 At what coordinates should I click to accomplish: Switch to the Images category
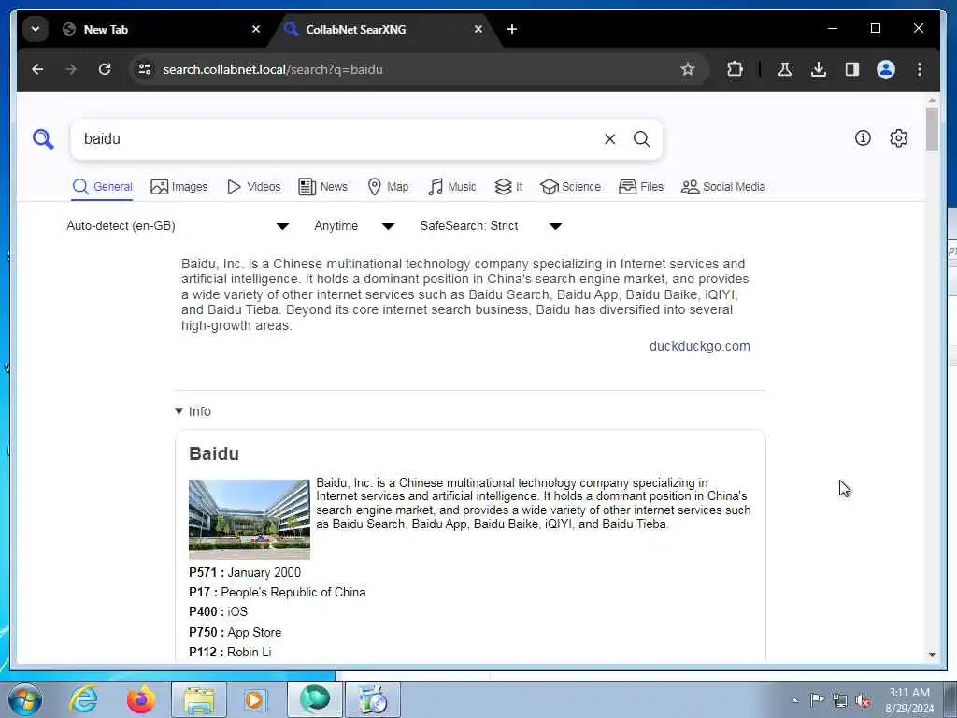coord(179,187)
